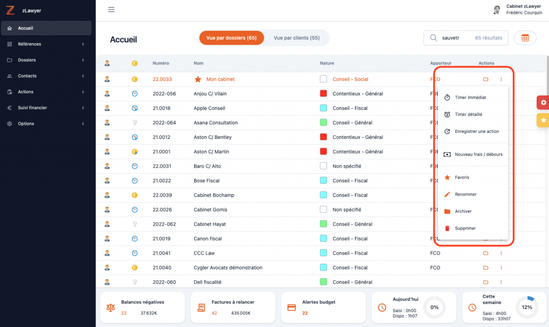Expand the Références sidebar section
549x327 pixels.
click(47, 44)
